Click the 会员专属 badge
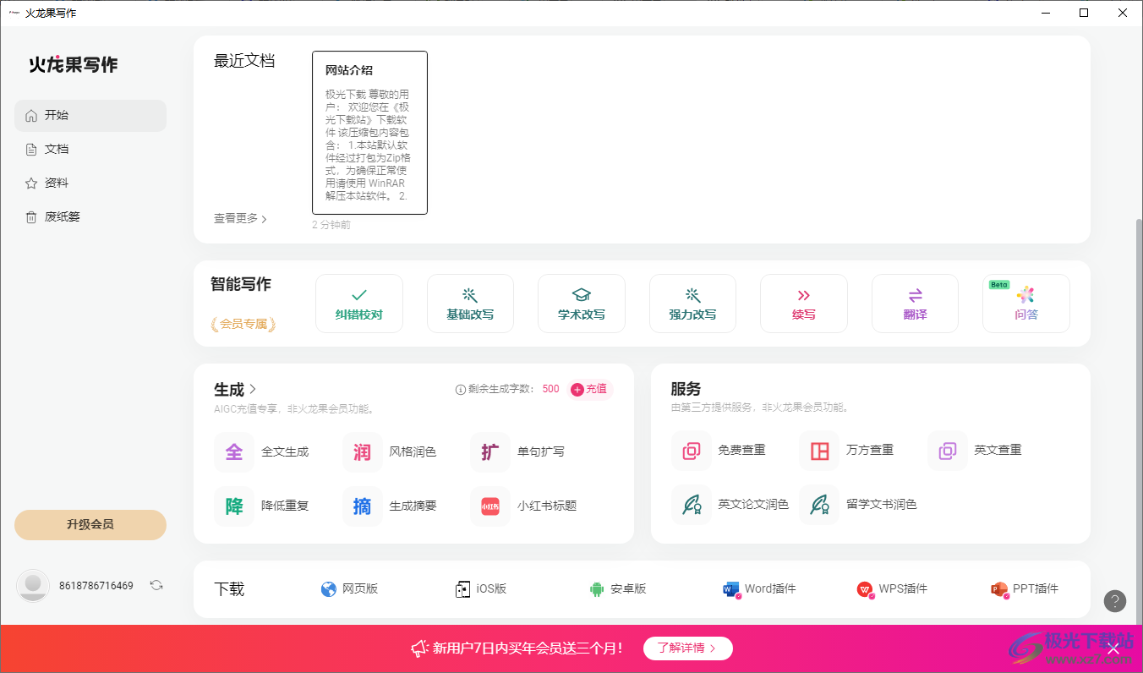 (243, 324)
